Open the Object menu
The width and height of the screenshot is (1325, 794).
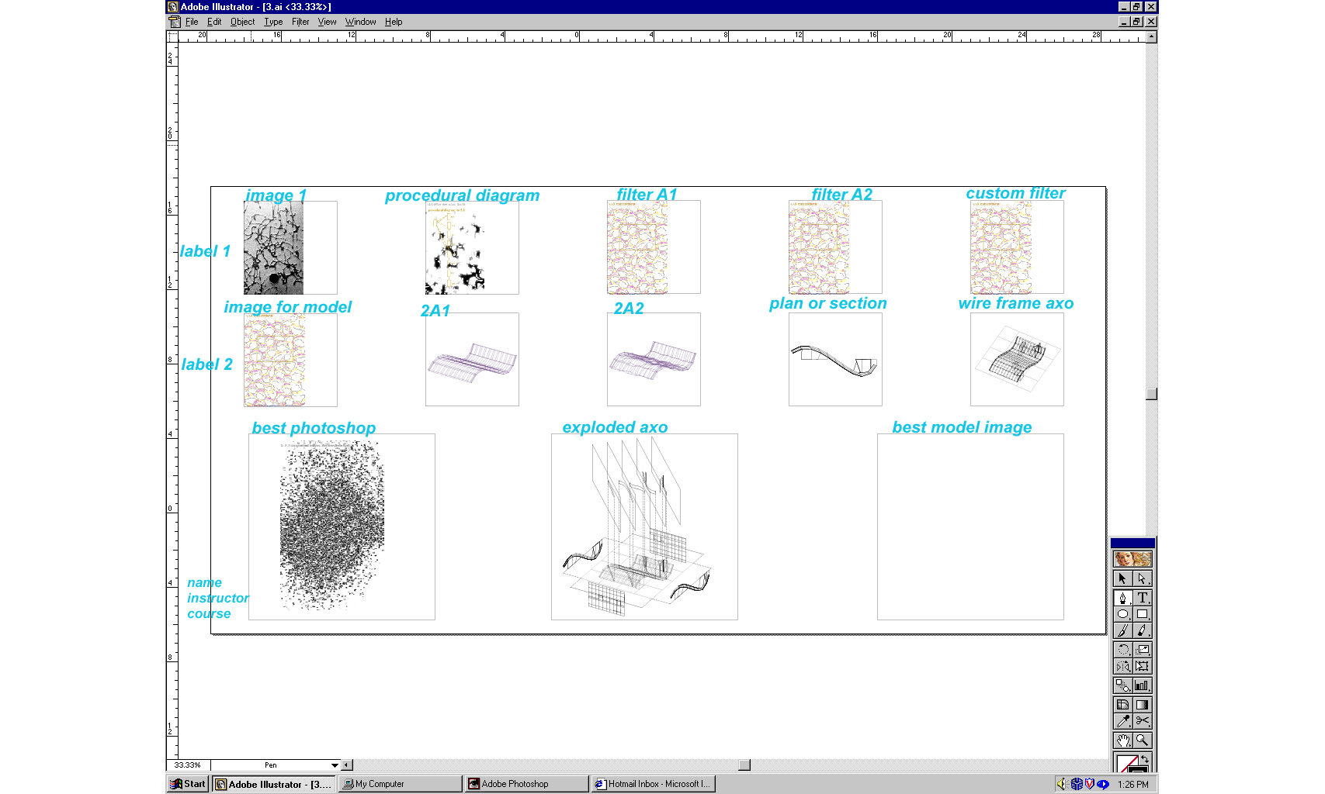click(242, 22)
